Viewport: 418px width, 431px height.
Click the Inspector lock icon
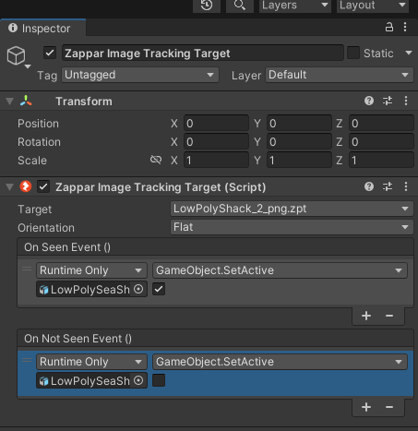[x=389, y=28]
